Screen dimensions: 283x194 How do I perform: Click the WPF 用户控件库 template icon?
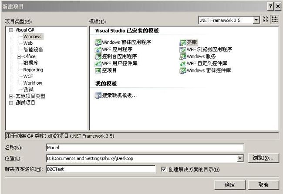pyautogui.click(x=98, y=63)
